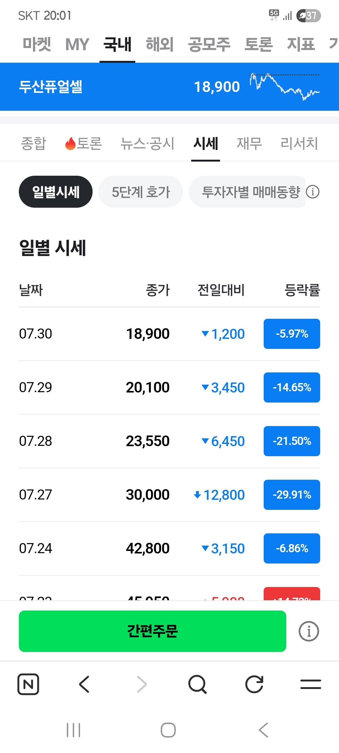
Task: Tap the green 간편주문 button
Action: pyautogui.click(x=153, y=631)
